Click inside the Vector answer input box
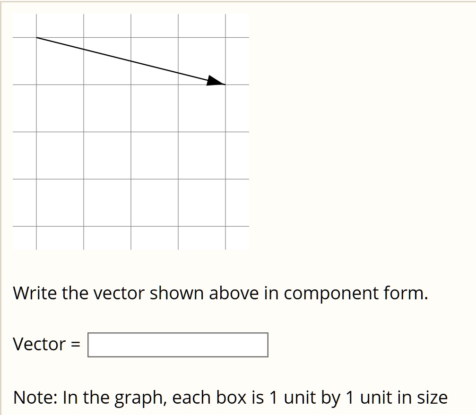Image resolution: width=476 pixels, height=415 pixels. coord(177,345)
